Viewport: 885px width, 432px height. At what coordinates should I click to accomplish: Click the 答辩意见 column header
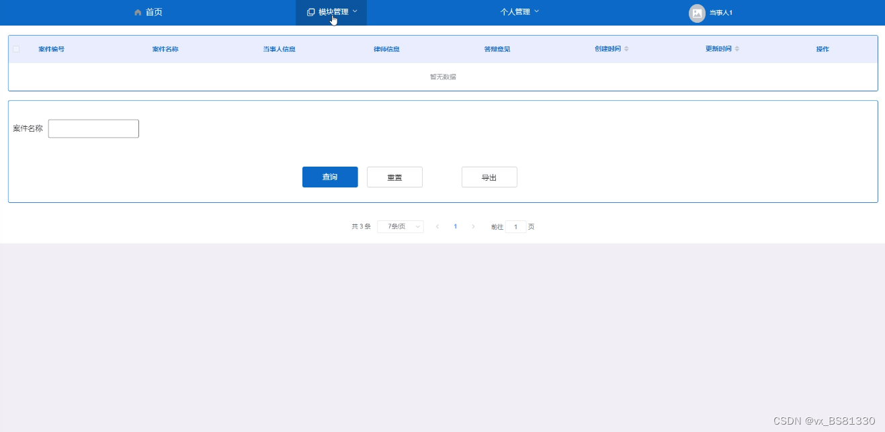click(x=497, y=49)
